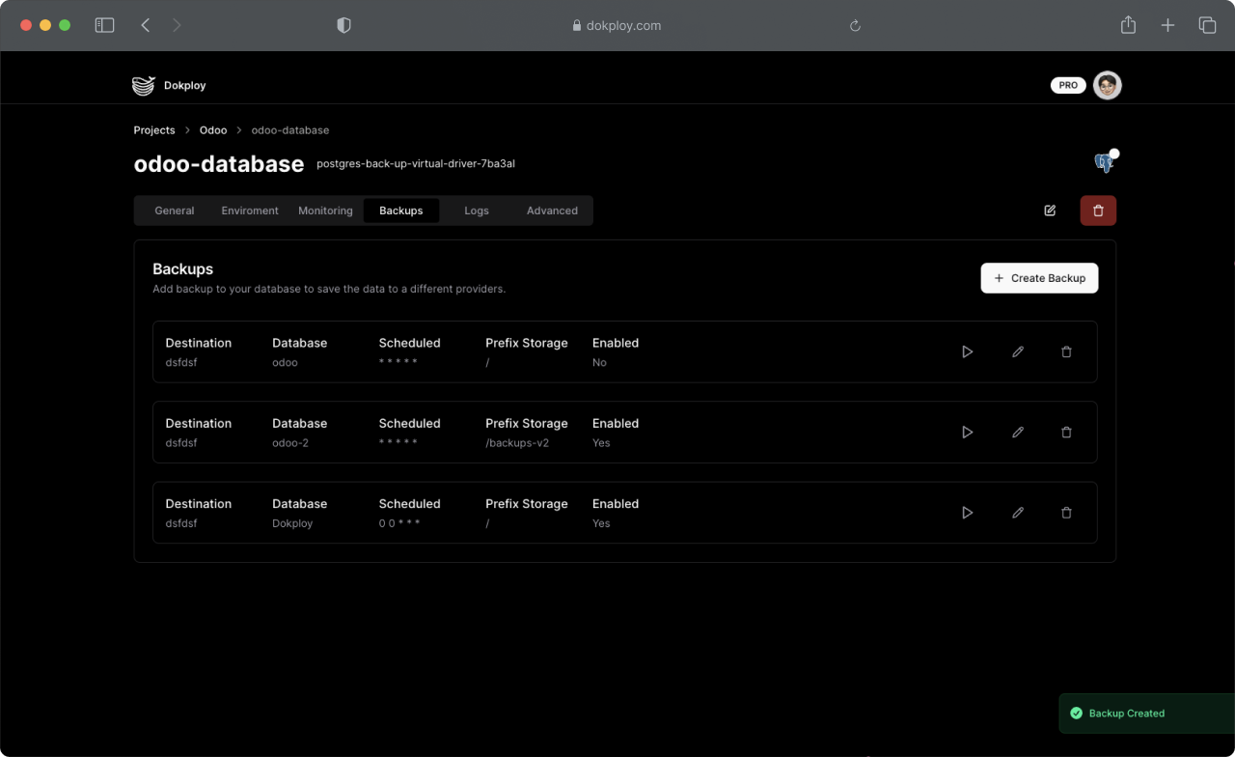
Task: Click the red delete database button
Action: pyautogui.click(x=1098, y=210)
